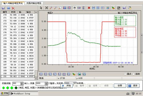Switch to the 光强与输出电压 tab
The width and height of the screenshot is (143, 96).
[x=34, y=3]
